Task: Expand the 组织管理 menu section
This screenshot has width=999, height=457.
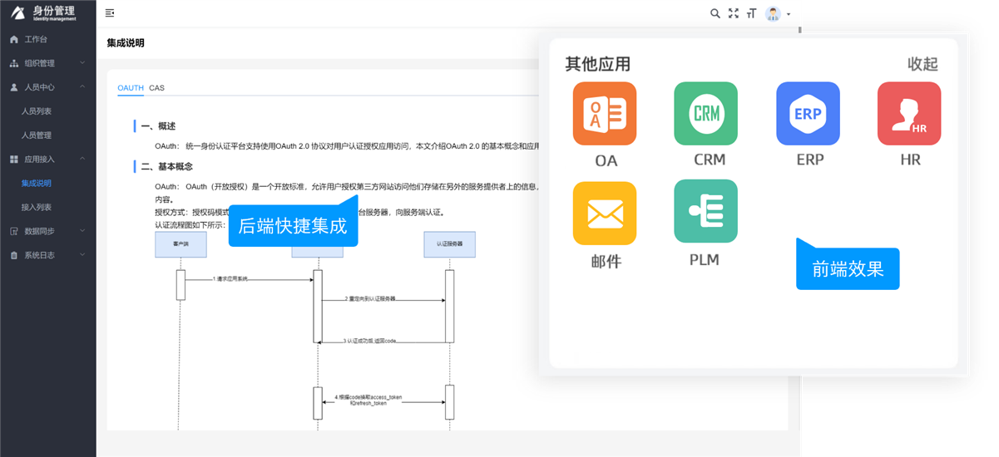Action: (48, 63)
